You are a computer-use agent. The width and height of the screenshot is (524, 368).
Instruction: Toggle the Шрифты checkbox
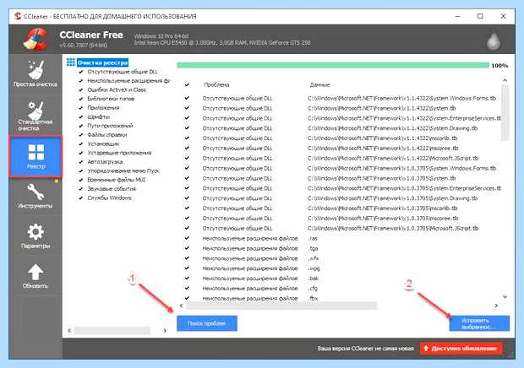pyautogui.click(x=80, y=116)
